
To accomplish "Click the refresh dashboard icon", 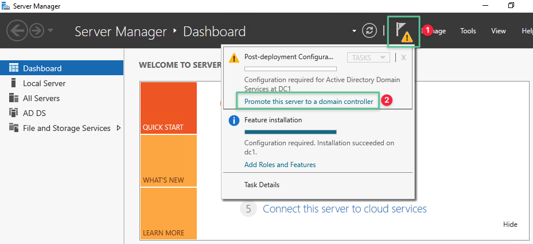I will point(370,31).
